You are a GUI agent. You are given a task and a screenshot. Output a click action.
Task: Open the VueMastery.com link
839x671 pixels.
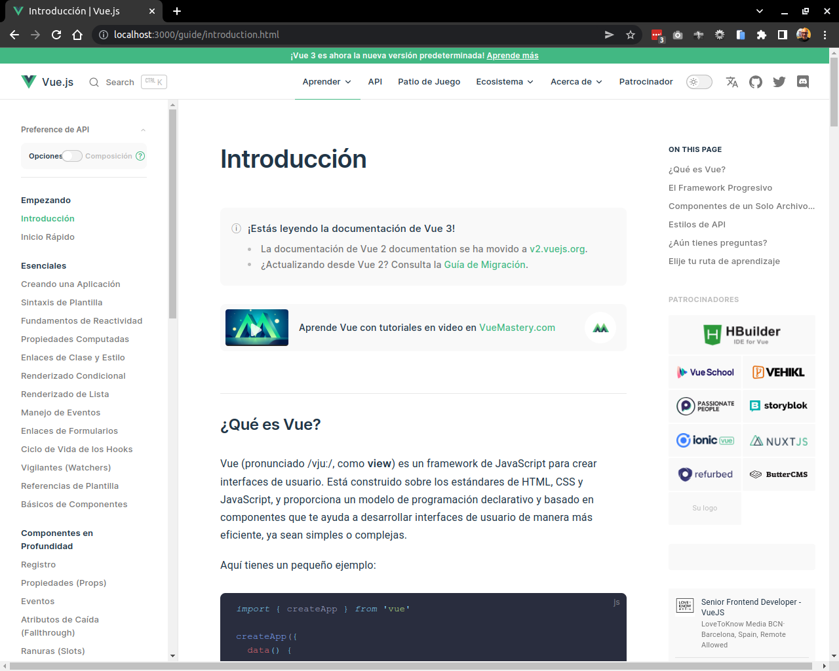tap(517, 328)
